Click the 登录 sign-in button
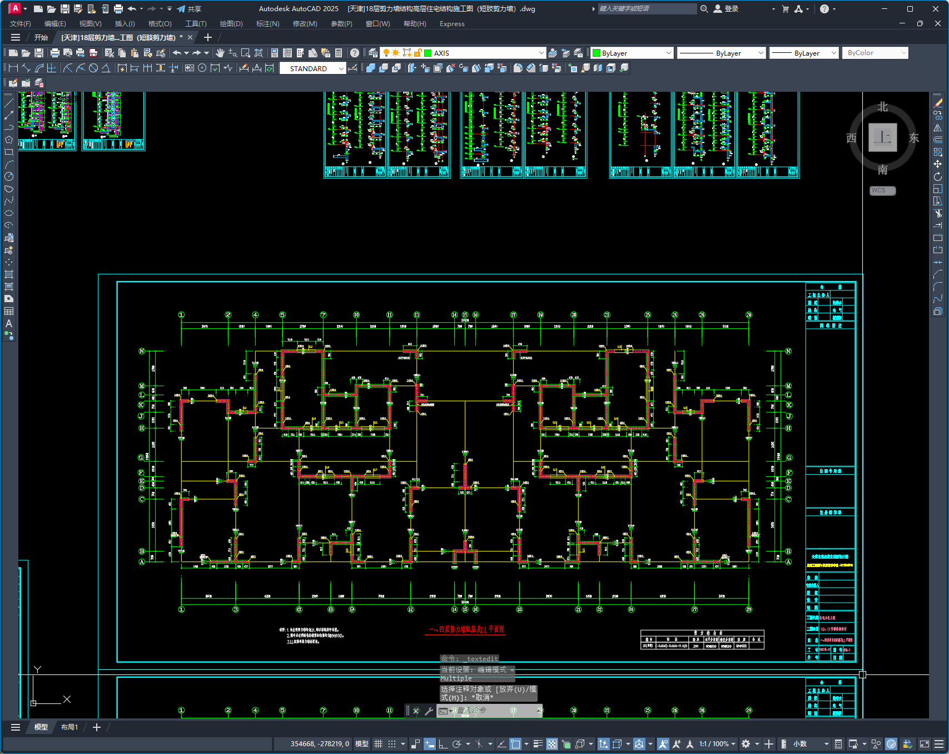 point(726,9)
